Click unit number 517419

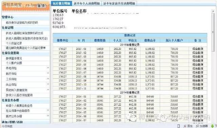[58, 23]
